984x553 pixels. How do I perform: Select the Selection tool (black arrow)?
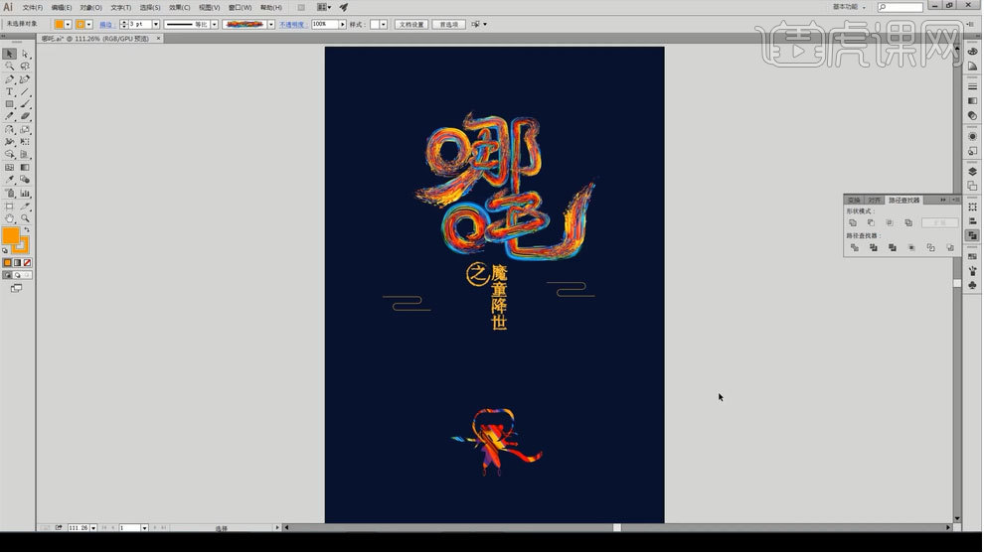[9, 54]
